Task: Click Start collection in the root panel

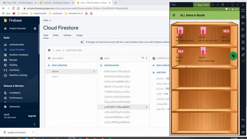Action: [58, 65]
